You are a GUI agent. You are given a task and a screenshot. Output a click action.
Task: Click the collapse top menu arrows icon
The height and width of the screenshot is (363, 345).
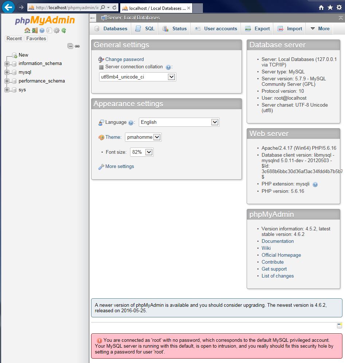(341, 18)
